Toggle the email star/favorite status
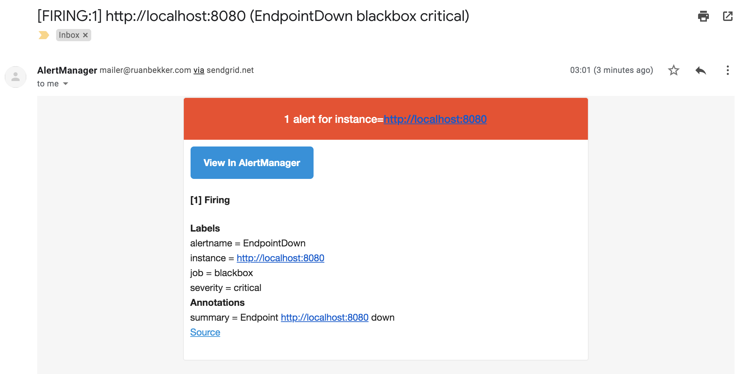The image size is (742, 374). 673,71
